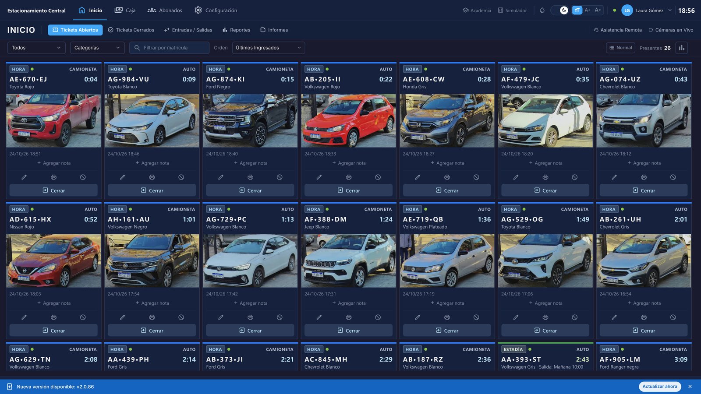The width and height of the screenshot is (701, 394).
Task: Open the Últimos Ingresados order dropdown
Action: 269,48
